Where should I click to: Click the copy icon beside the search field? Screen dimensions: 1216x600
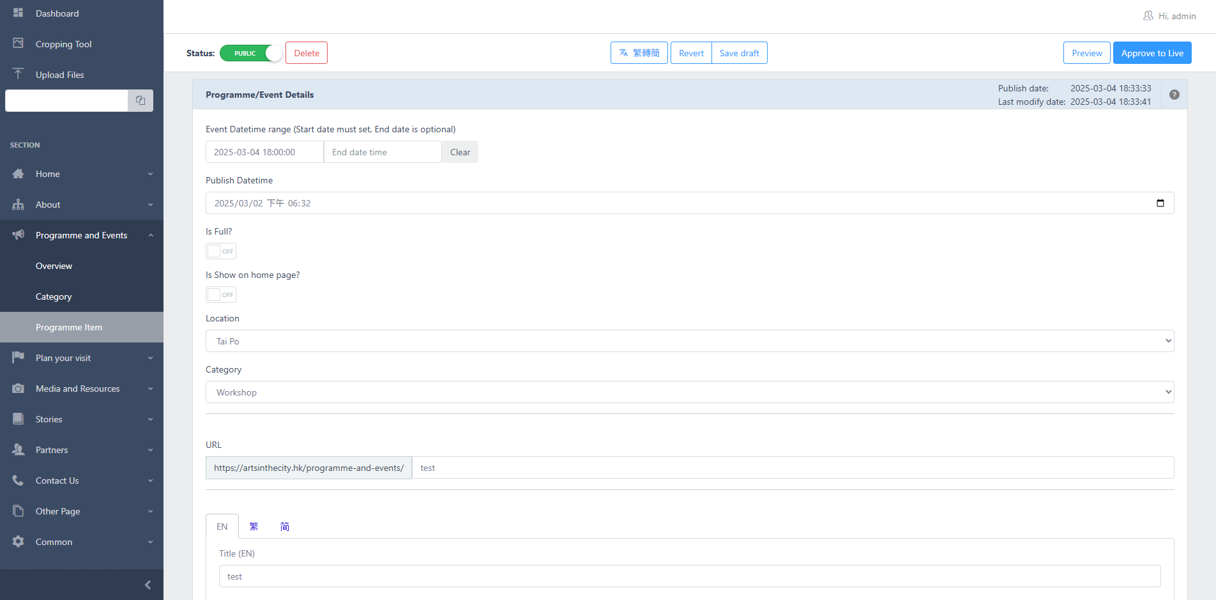pos(140,100)
